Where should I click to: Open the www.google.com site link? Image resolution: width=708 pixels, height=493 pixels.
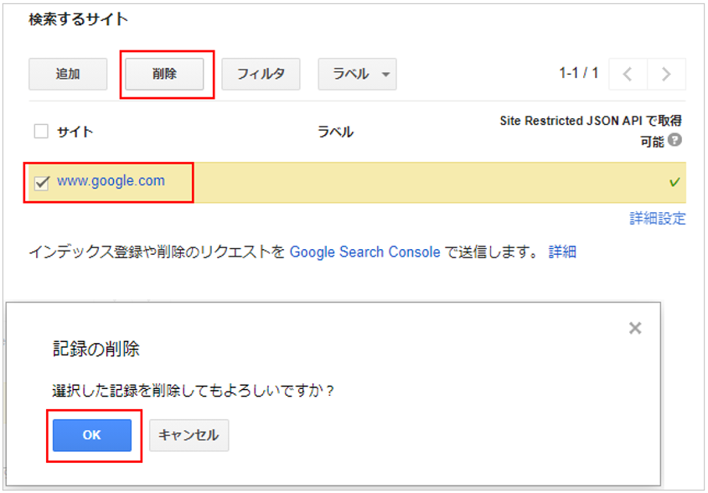111,181
